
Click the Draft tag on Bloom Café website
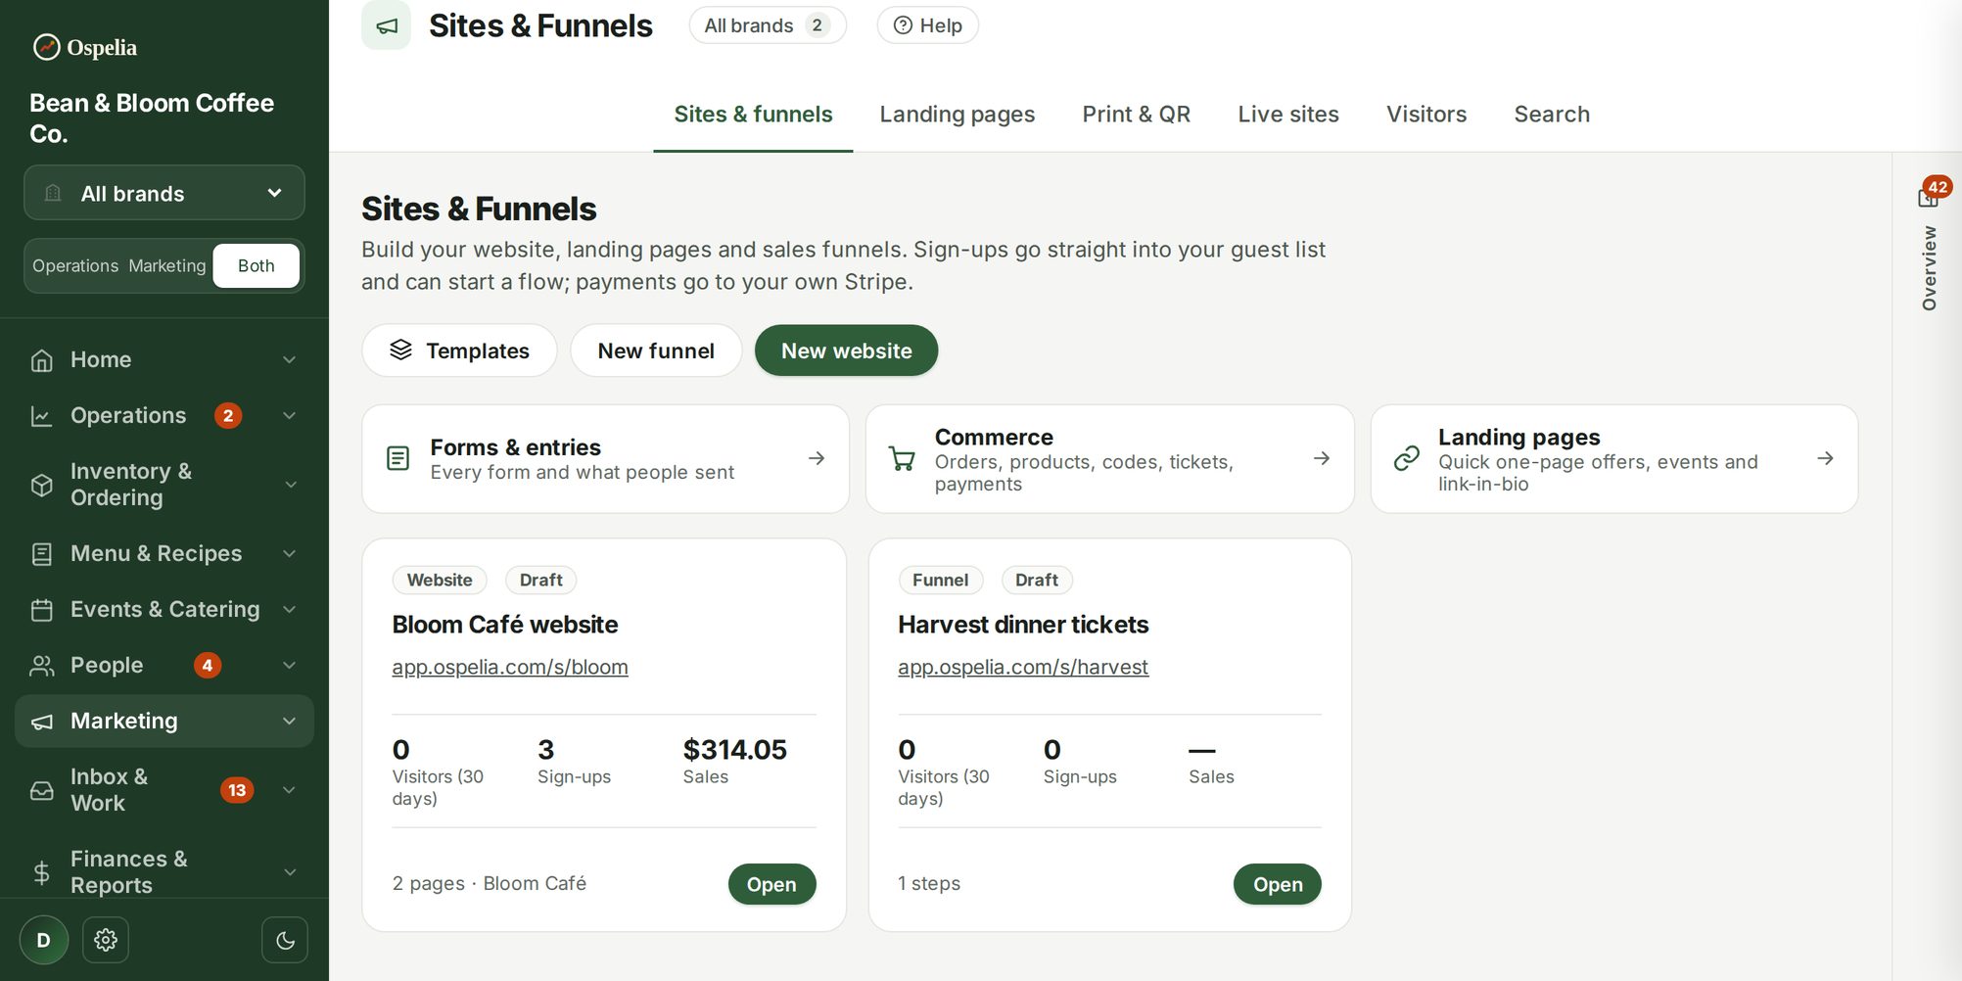[x=540, y=580]
